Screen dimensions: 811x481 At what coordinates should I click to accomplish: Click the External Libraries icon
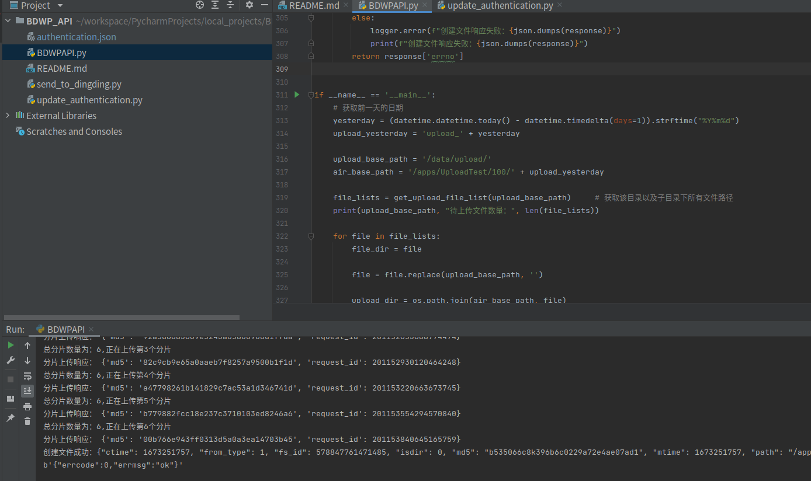pyautogui.click(x=20, y=116)
